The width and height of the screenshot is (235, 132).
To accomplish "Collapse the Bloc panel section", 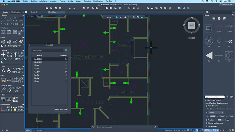I will click(x=1, y=38).
